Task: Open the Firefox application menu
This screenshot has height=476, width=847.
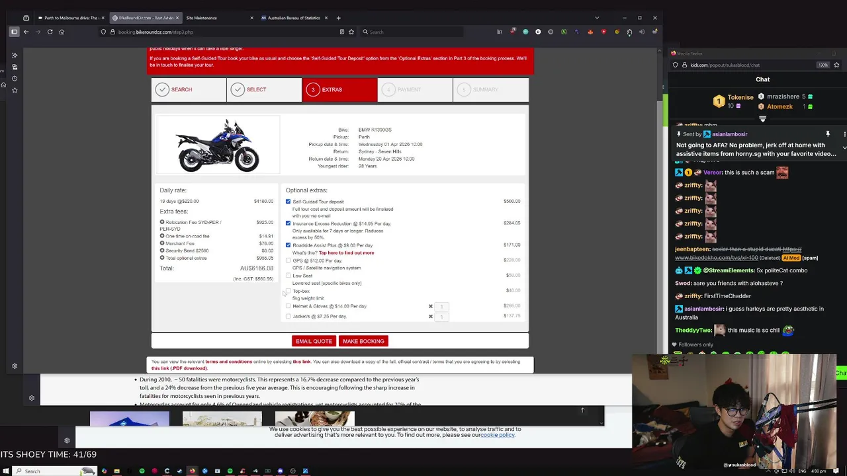Action: click(654, 32)
